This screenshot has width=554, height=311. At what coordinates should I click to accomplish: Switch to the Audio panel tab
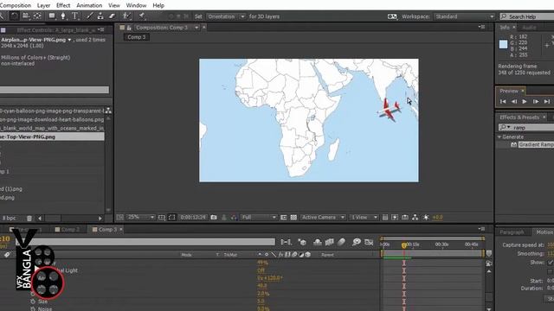(529, 28)
